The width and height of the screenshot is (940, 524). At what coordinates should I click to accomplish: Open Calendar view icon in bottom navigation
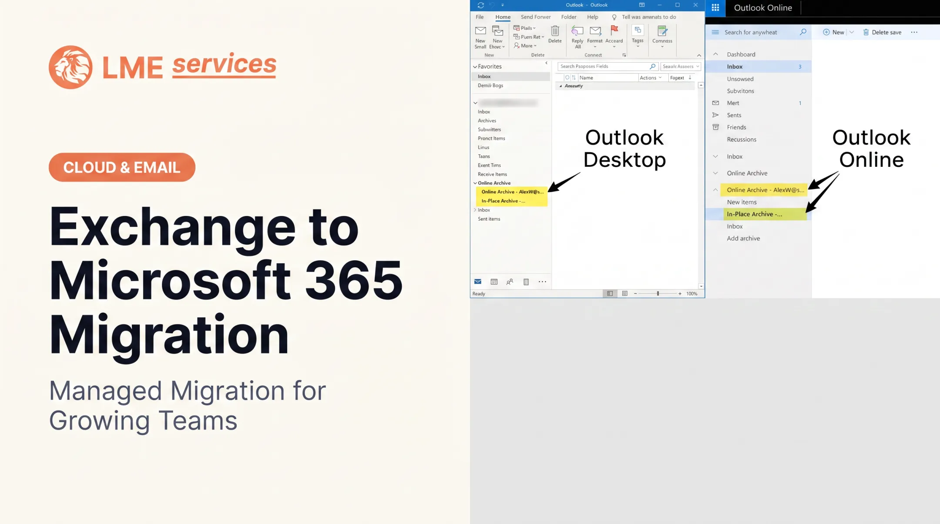pos(494,282)
